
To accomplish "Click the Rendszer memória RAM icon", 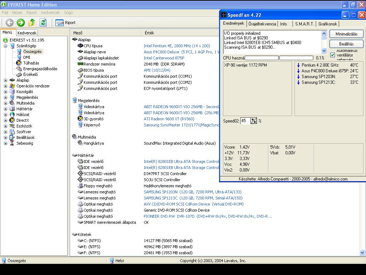I will click(80, 64).
